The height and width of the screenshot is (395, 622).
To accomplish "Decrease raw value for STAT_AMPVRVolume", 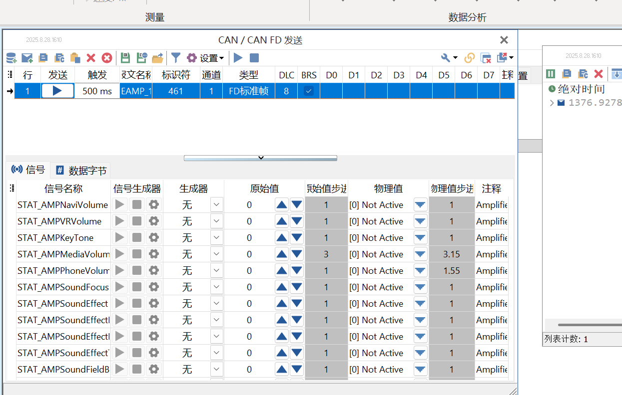I will [x=297, y=221].
